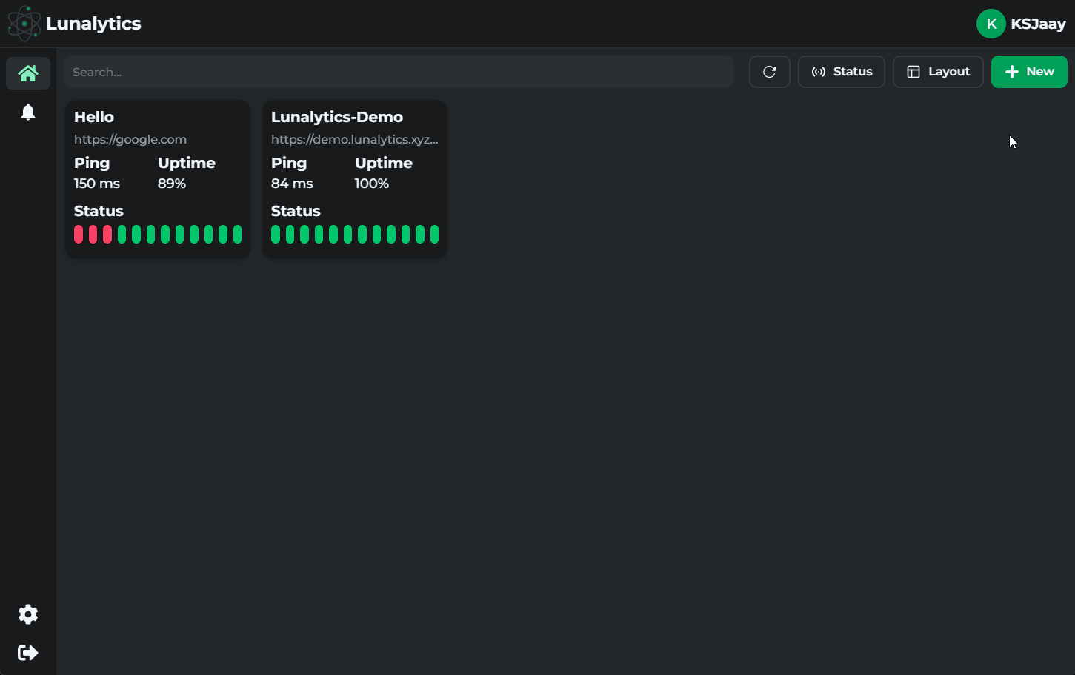Screen dimensions: 1075x675
Task: Open the Layout options
Action: [x=938, y=71]
